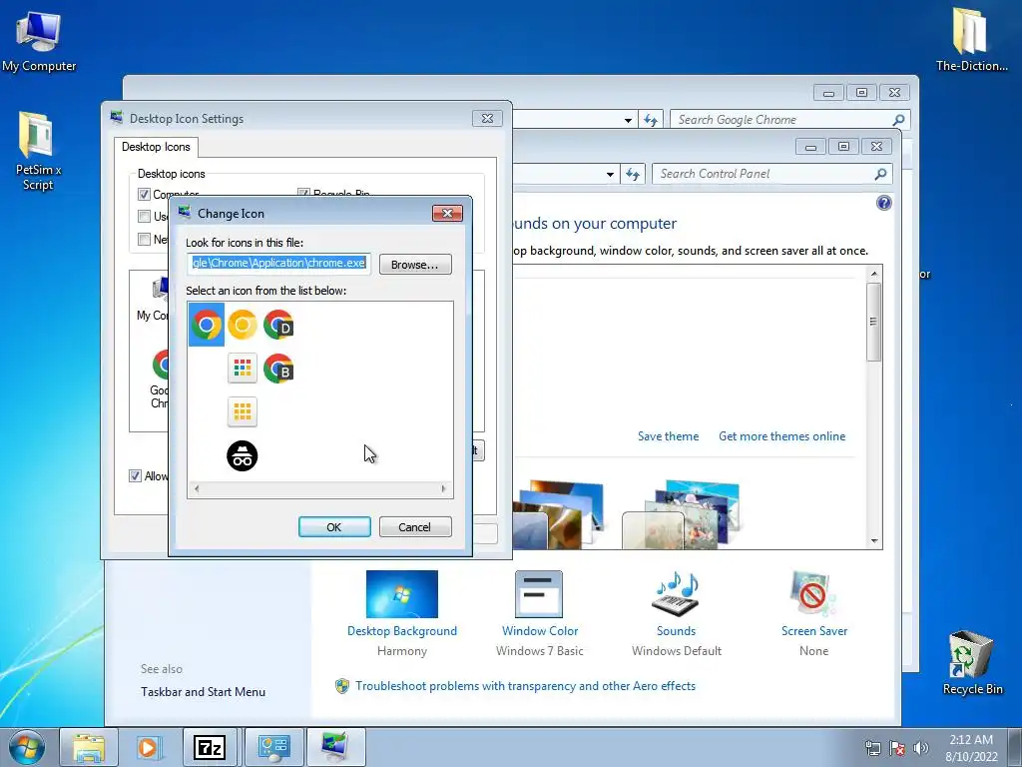Click the icon file path field
The width and height of the screenshot is (1022, 767).
(x=279, y=263)
